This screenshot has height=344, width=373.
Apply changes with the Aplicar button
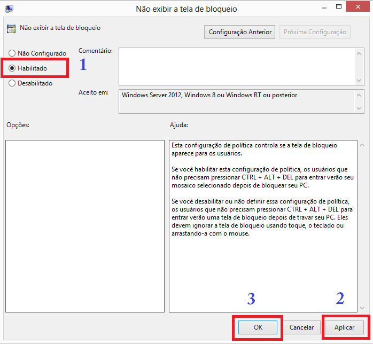pos(344,327)
